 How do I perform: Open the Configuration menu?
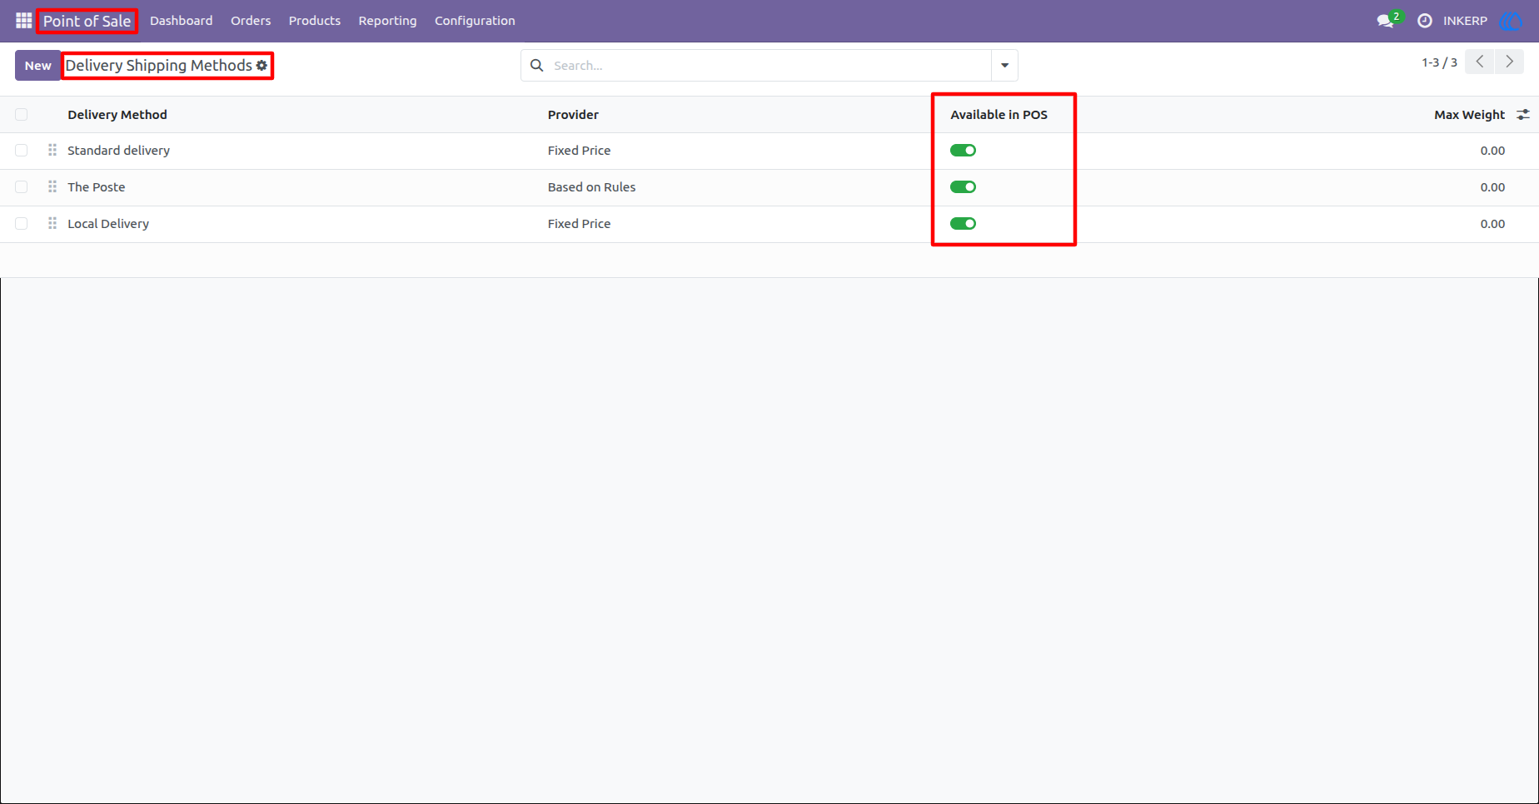pos(475,20)
